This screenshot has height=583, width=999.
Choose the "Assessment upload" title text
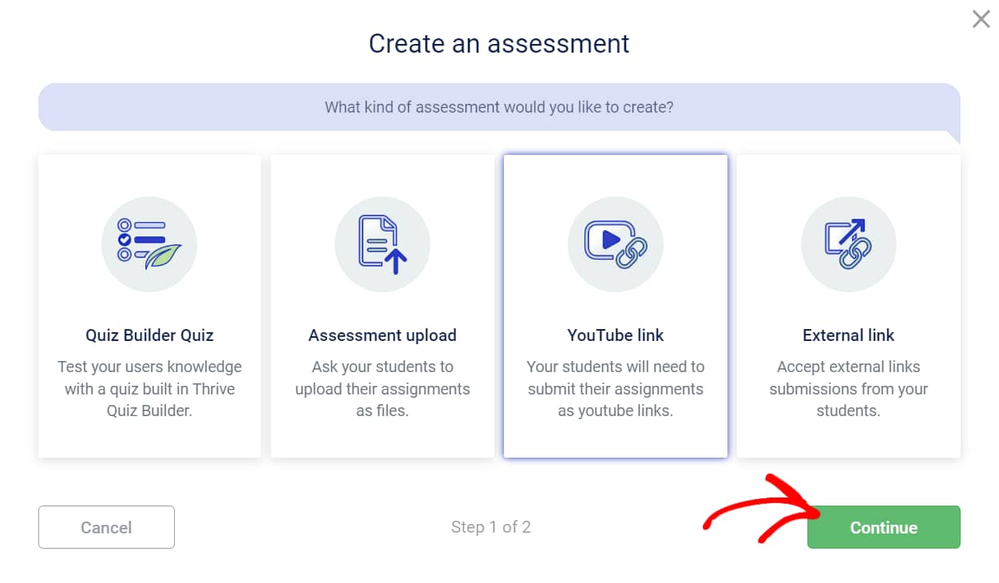tap(383, 335)
